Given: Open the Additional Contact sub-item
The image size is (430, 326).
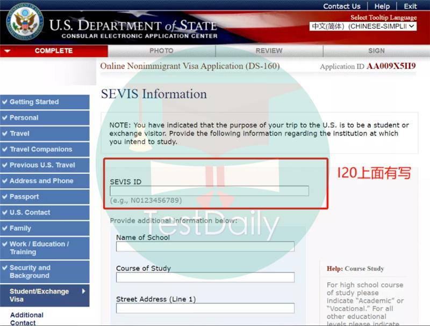Looking at the screenshot, I should (x=27, y=319).
